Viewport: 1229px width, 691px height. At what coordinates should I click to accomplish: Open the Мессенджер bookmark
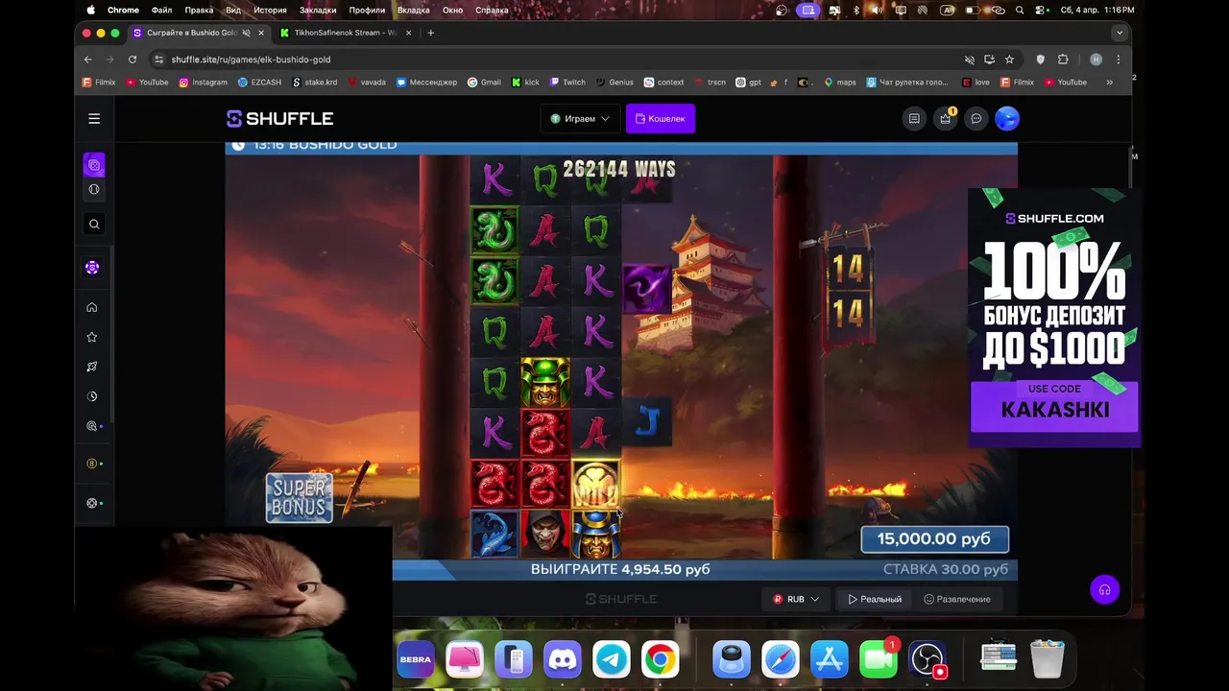(x=426, y=83)
